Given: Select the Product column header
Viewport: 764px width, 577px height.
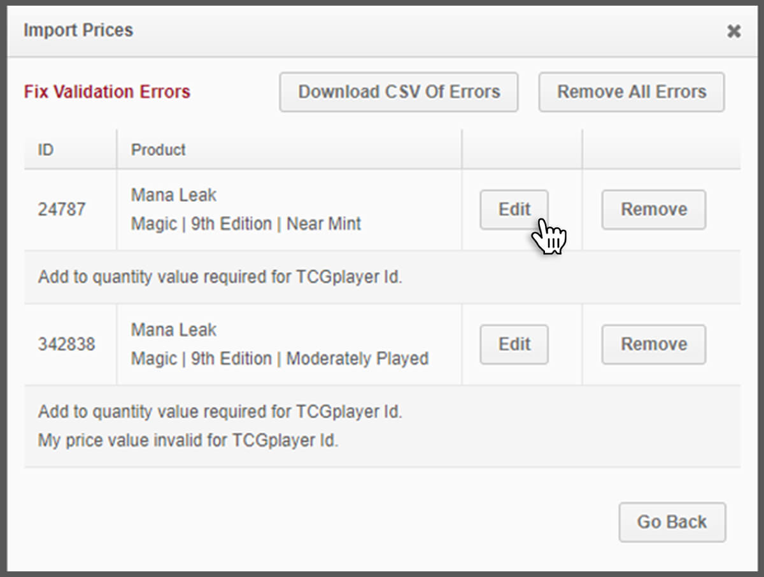Looking at the screenshot, I should (x=158, y=150).
